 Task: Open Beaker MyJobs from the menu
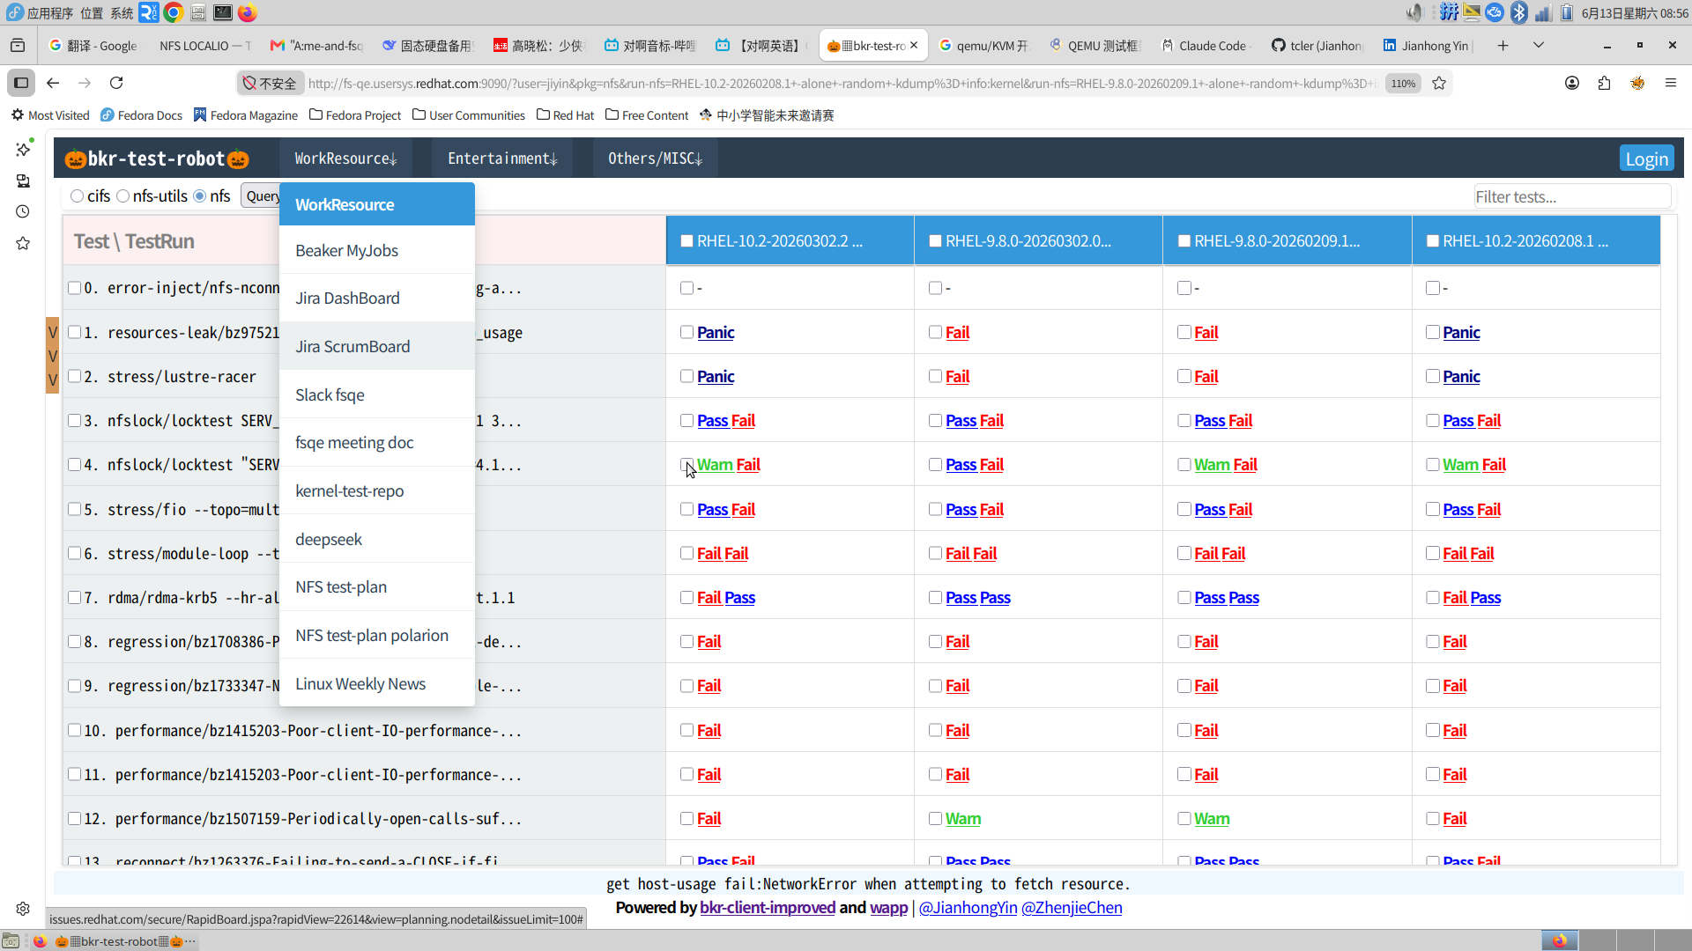(377, 250)
